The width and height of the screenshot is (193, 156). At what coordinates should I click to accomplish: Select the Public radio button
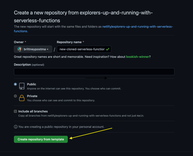click(15, 84)
